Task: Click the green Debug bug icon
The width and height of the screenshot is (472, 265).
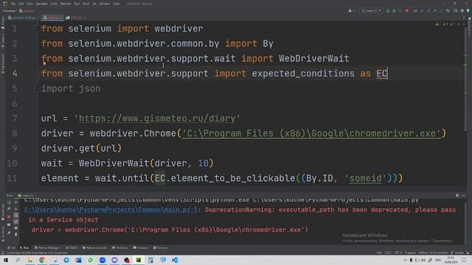Action: [x=394, y=11]
